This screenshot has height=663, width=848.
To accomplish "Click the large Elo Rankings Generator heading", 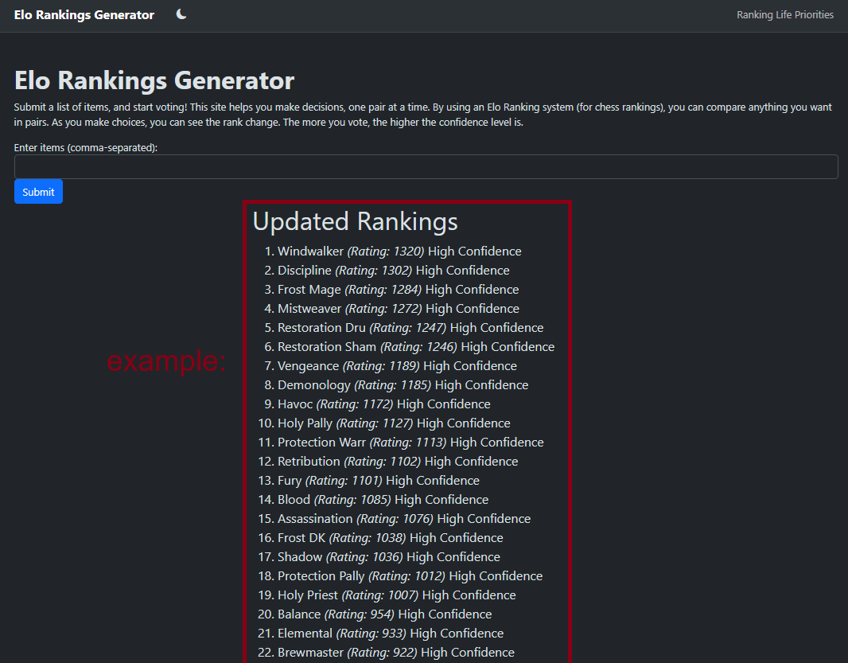I will 154,80.
